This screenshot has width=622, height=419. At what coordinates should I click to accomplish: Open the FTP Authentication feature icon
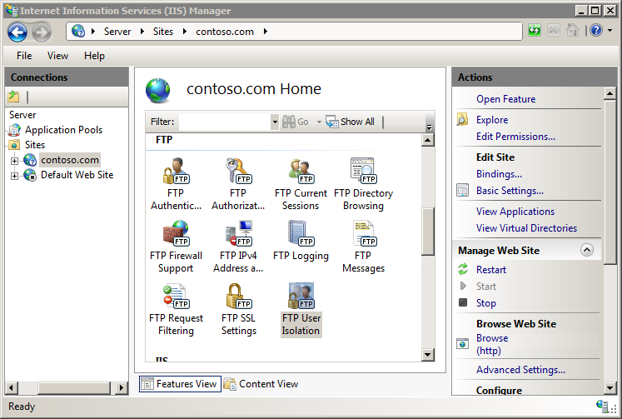pos(176,171)
